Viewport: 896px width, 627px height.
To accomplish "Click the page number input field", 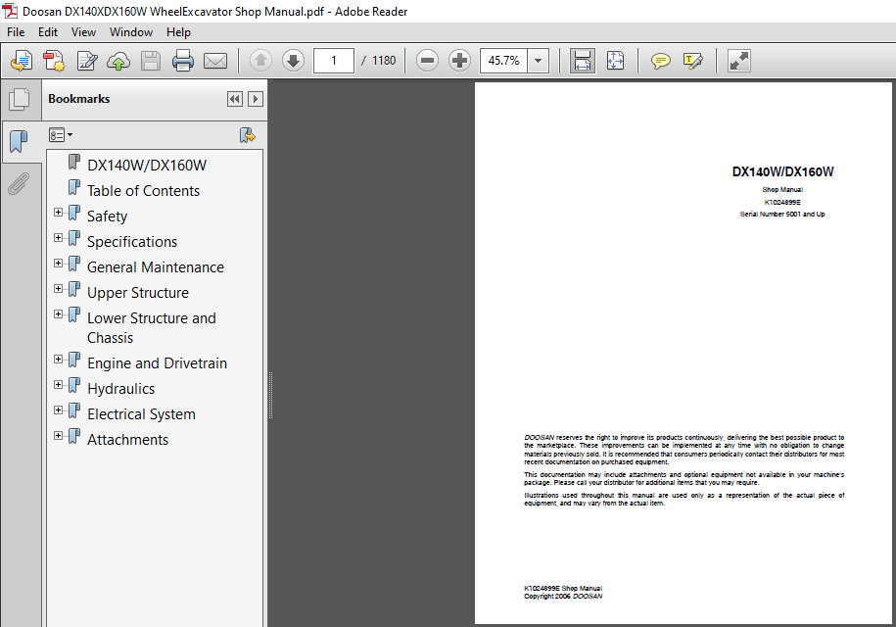I will coord(334,61).
